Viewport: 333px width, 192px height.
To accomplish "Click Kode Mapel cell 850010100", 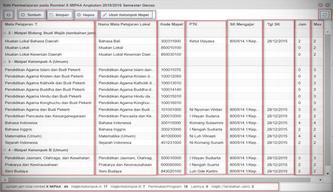I will pos(171,48).
